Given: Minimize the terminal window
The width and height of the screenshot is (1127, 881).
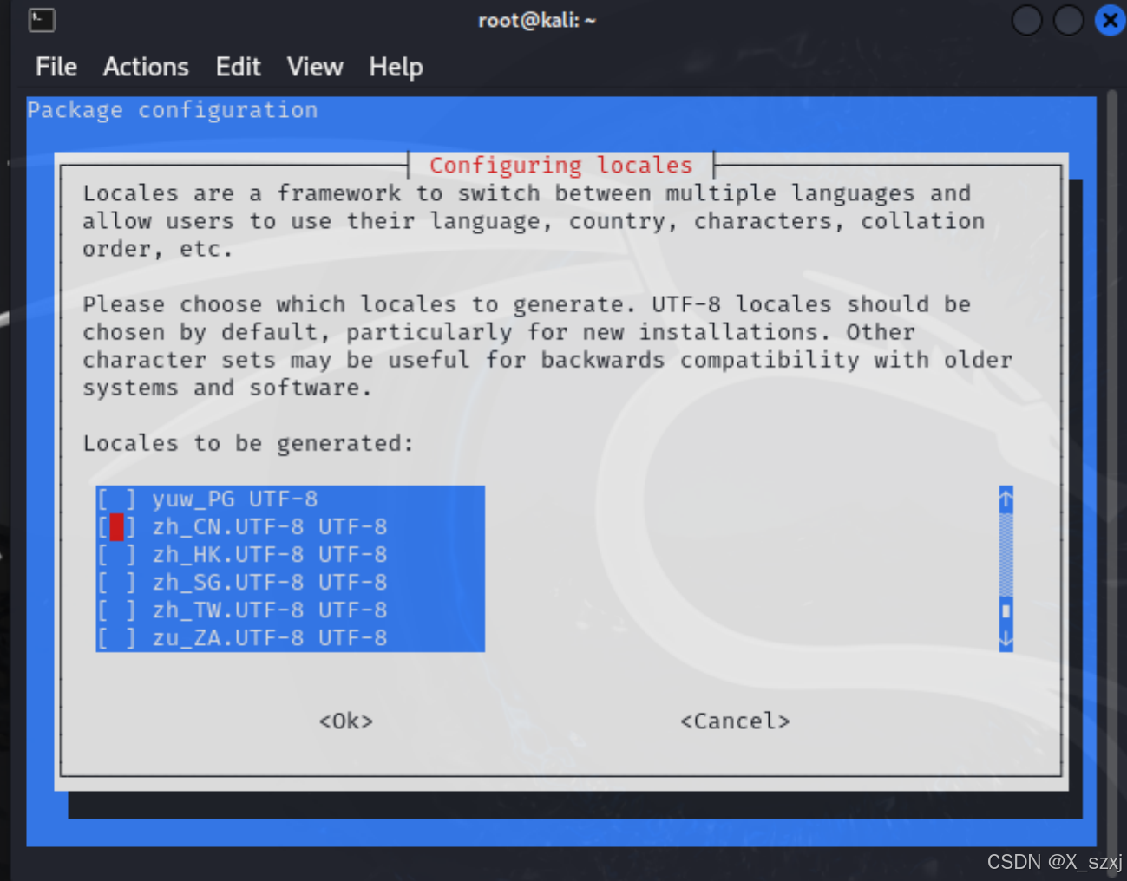Looking at the screenshot, I should click(x=1026, y=19).
